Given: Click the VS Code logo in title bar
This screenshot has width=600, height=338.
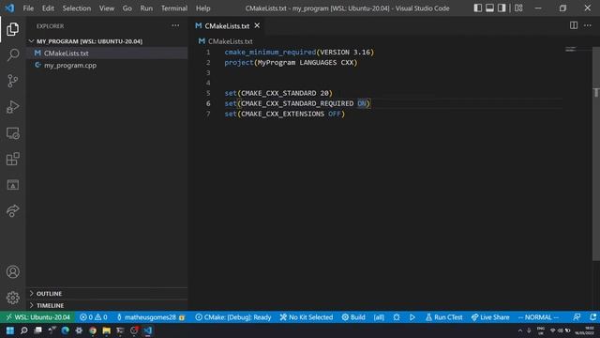Looking at the screenshot, I should [9, 8].
